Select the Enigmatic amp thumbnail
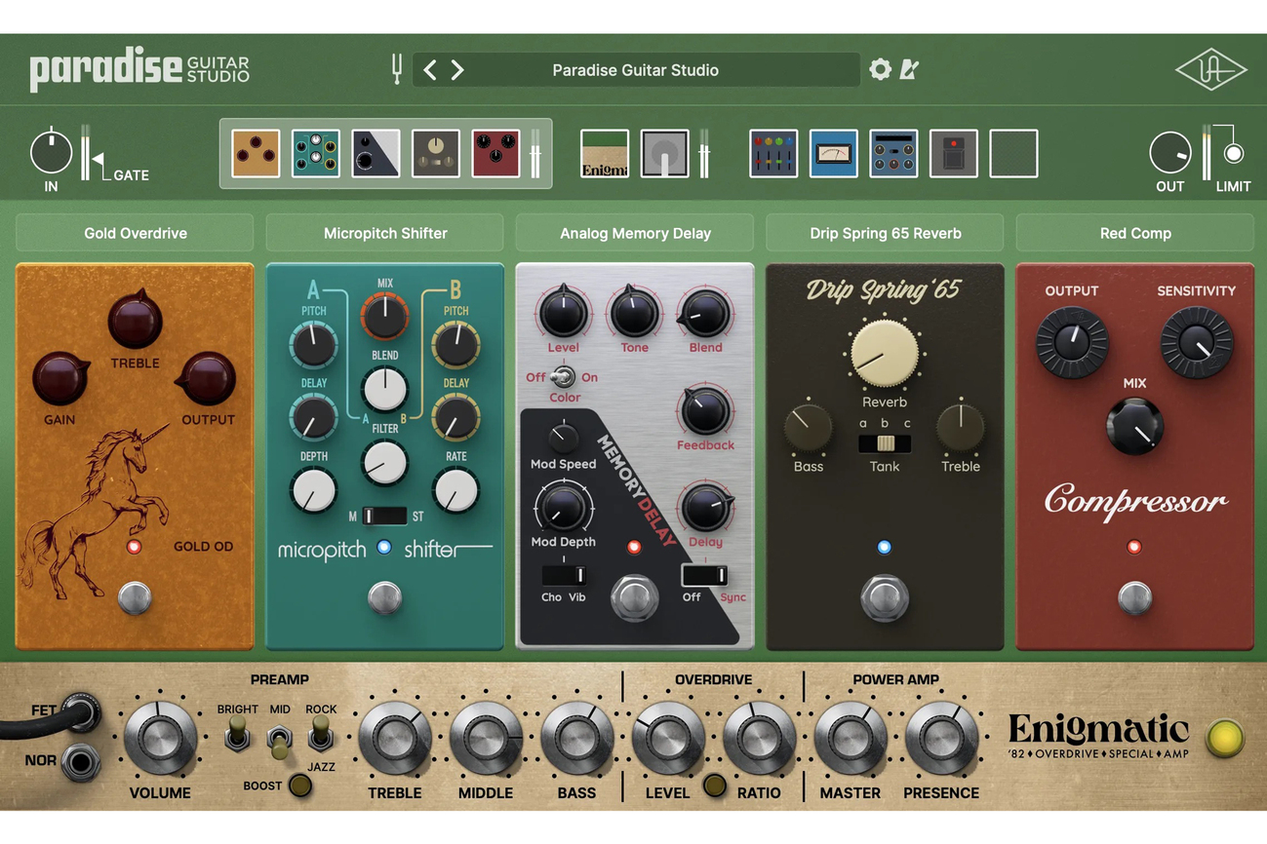Image resolution: width=1267 pixels, height=844 pixels. click(x=605, y=153)
